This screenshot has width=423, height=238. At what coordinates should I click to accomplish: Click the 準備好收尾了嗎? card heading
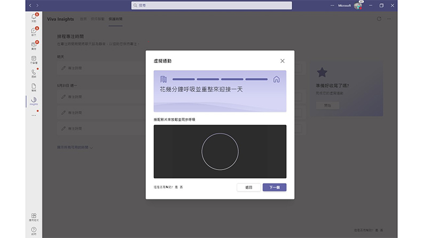coord(332,86)
